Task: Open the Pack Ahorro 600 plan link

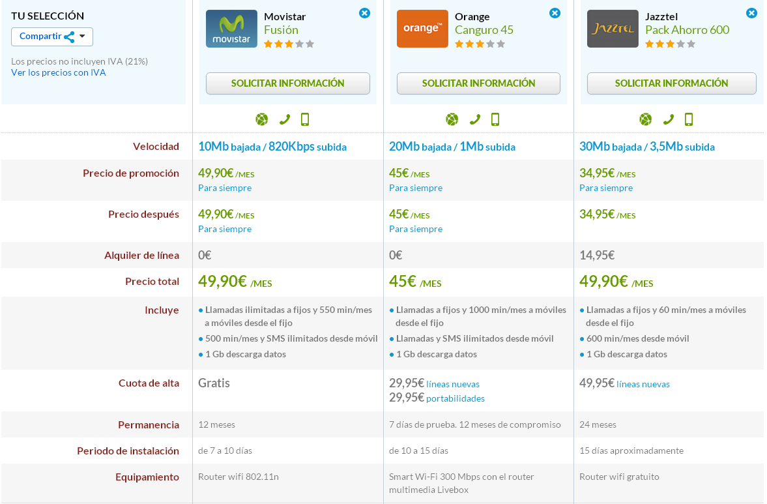Action: tap(687, 30)
